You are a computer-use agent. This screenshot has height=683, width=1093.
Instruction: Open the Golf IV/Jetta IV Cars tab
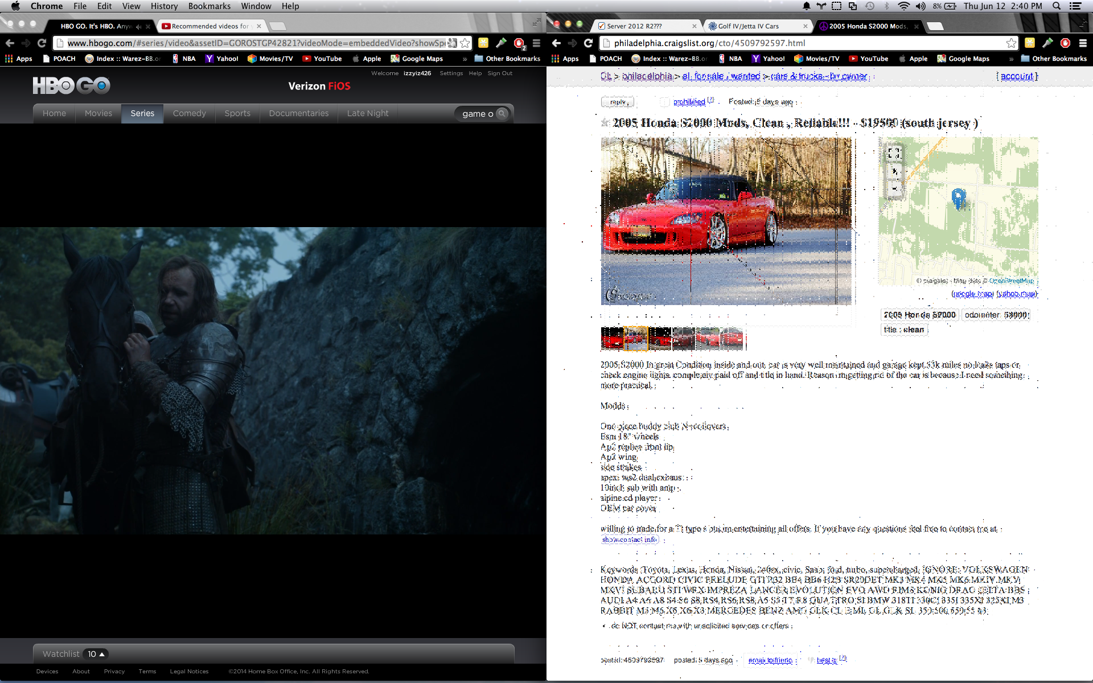(x=748, y=26)
